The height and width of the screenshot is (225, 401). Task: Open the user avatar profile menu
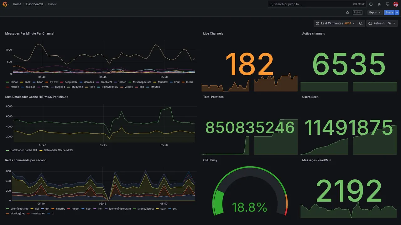pos(396,4)
